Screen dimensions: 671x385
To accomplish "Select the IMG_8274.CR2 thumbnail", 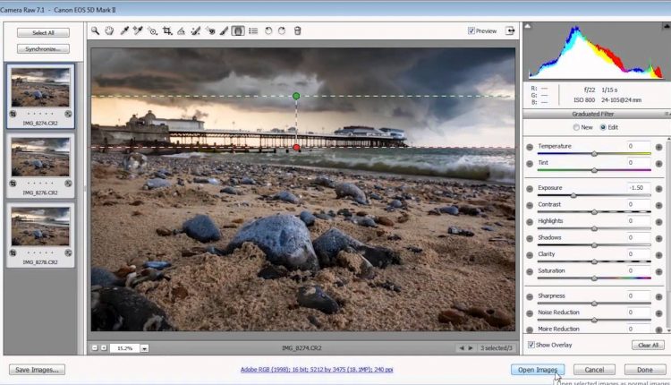I will point(40,88).
